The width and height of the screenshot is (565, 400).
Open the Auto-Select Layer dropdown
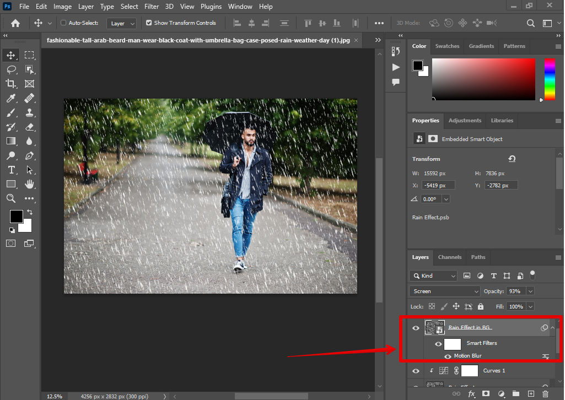point(121,23)
